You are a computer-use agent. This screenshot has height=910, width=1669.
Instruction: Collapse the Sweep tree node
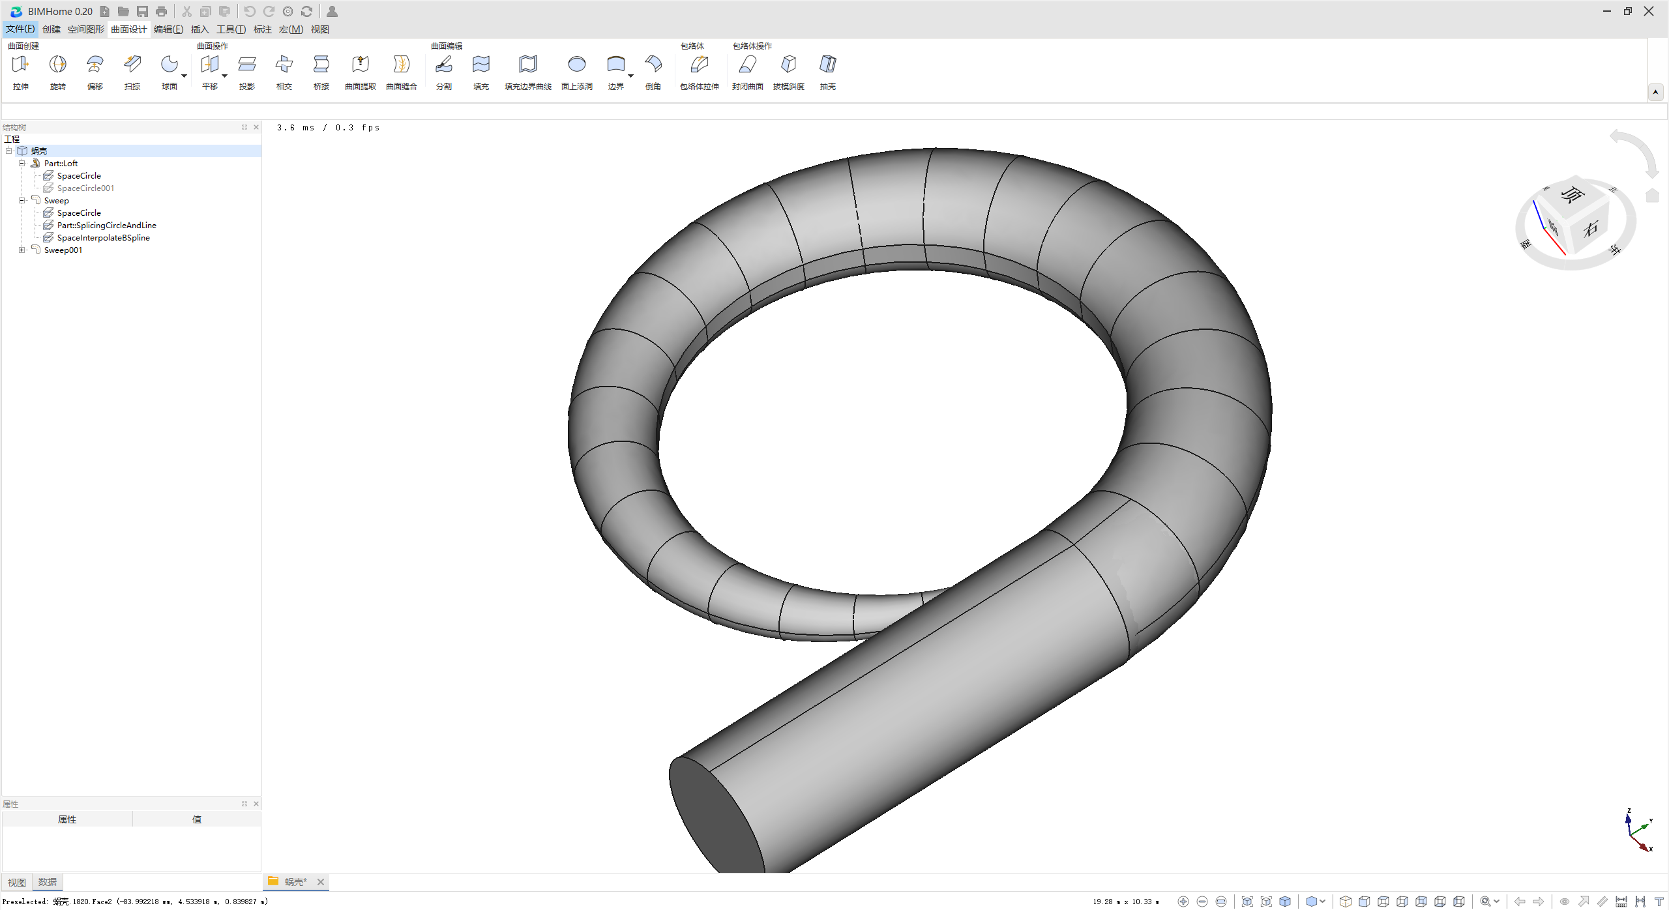tap(22, 201)
